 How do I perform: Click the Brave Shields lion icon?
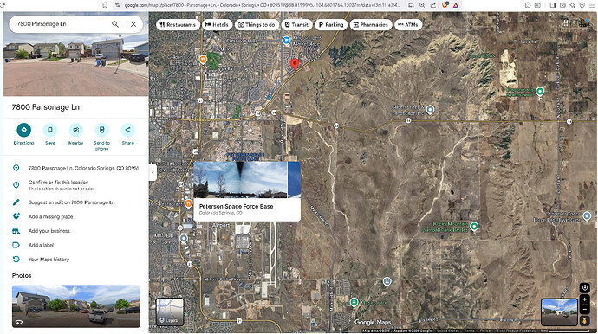pos(445,5)
